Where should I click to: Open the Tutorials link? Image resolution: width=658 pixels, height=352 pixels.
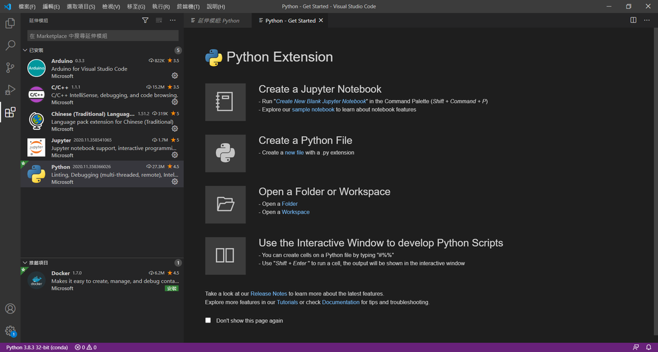[x=287, y=302]
